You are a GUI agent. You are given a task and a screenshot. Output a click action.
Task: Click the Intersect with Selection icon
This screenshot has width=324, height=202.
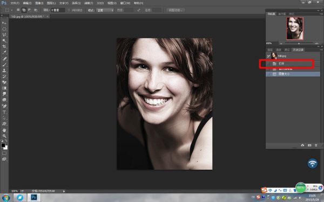point(36,10)
